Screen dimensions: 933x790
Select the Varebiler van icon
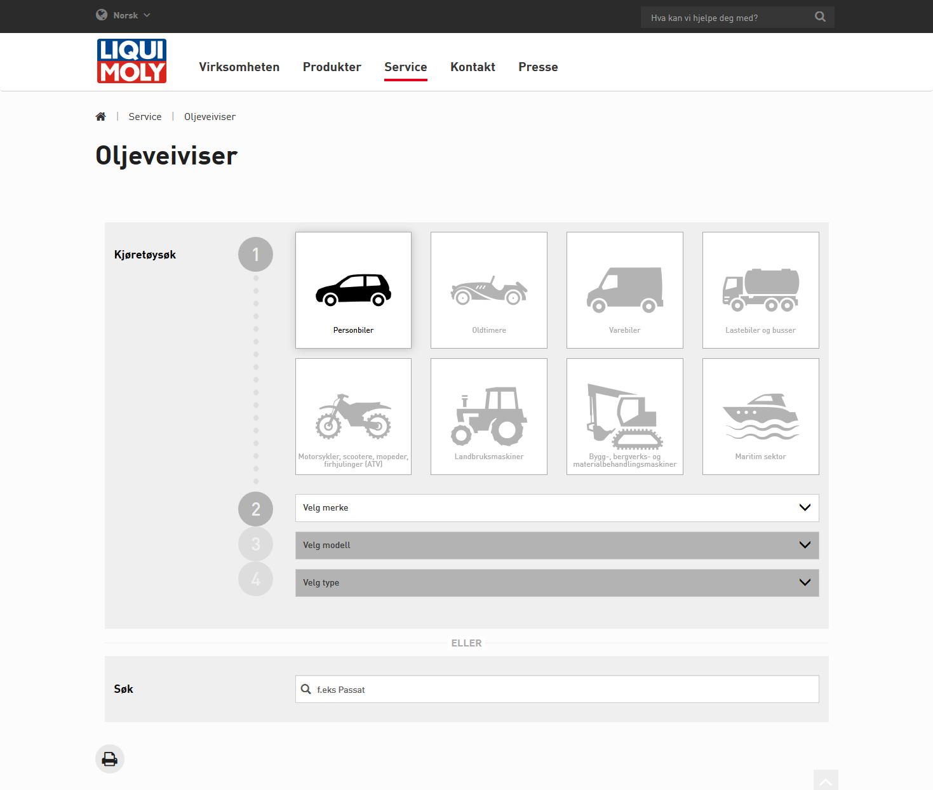click(x=624, y=290)
